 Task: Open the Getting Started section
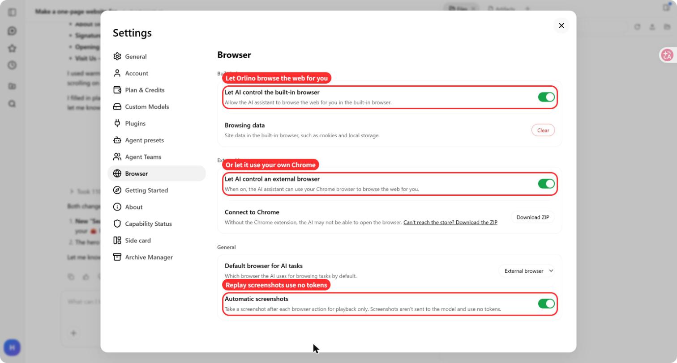coord(157,190)
